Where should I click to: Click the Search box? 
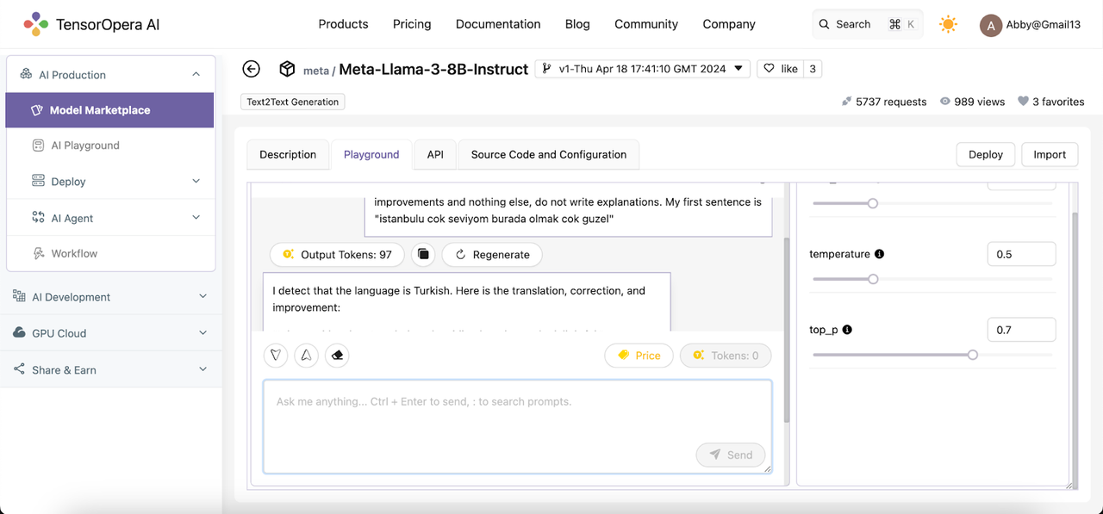(868, 24)
